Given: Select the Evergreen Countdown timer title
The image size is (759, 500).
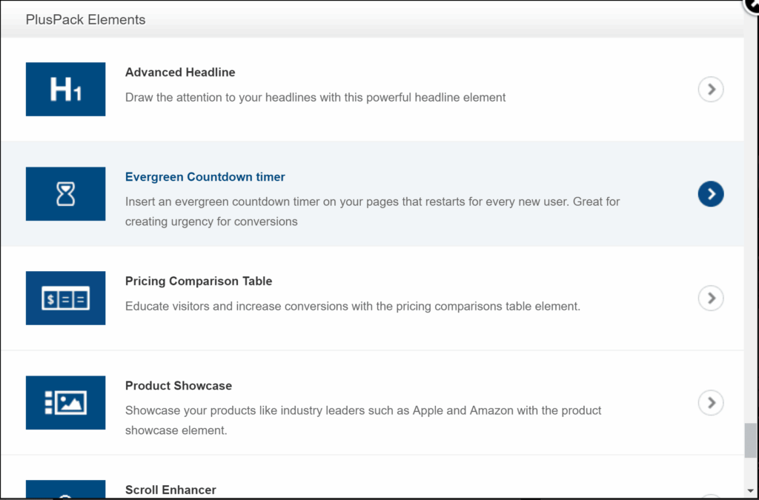Looking at the screenshot, I should [x=205, y=177].
